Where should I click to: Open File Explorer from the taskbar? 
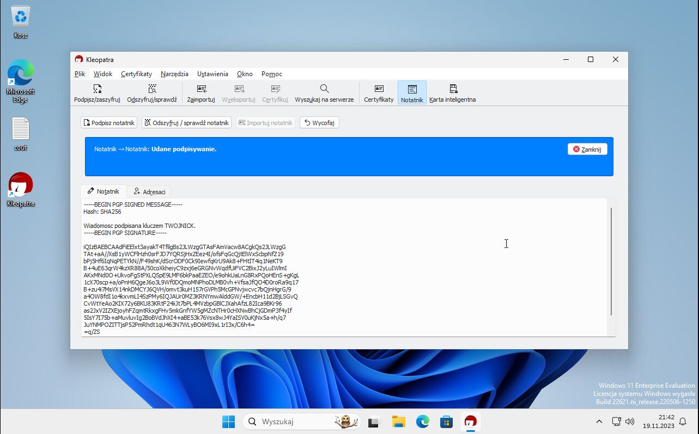tap(398, 421)
